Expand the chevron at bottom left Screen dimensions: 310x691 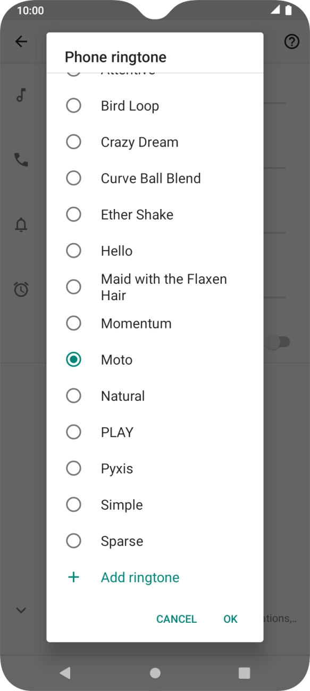point(21,610)
